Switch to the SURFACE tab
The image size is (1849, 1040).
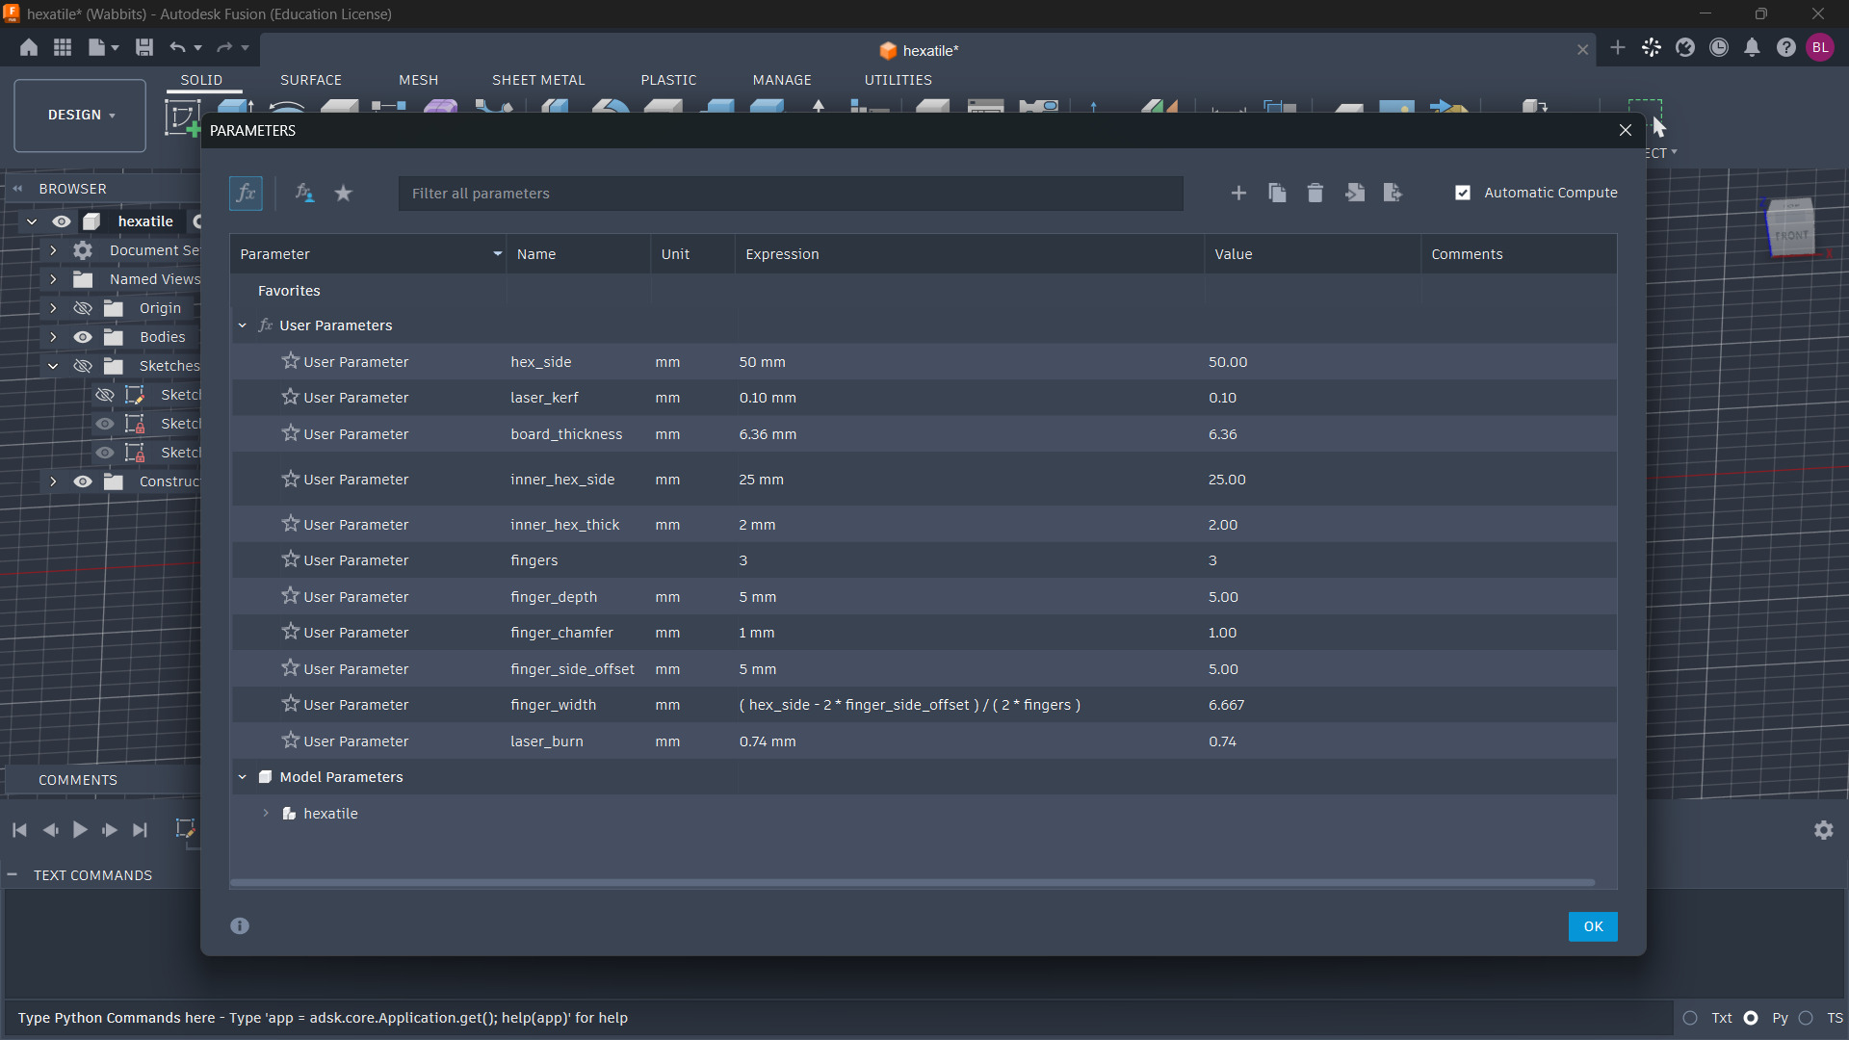click(x=311, y=80)
